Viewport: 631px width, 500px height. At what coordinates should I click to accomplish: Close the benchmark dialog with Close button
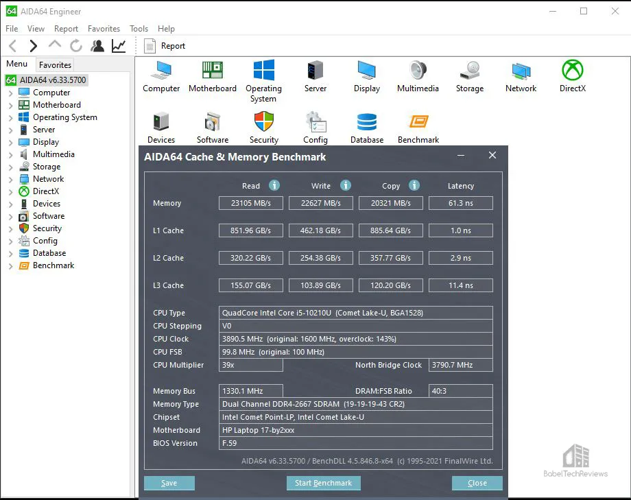pyautogui.click(x=477, y=483)
